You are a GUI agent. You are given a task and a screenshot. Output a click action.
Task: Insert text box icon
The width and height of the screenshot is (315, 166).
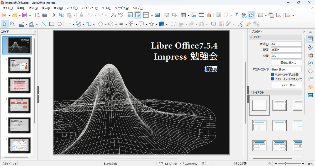point(218,15)
